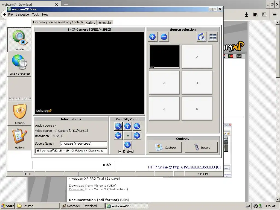Zoom out with left magnifier button
This screenshot has width=280, height=210.
coord(118,126)
